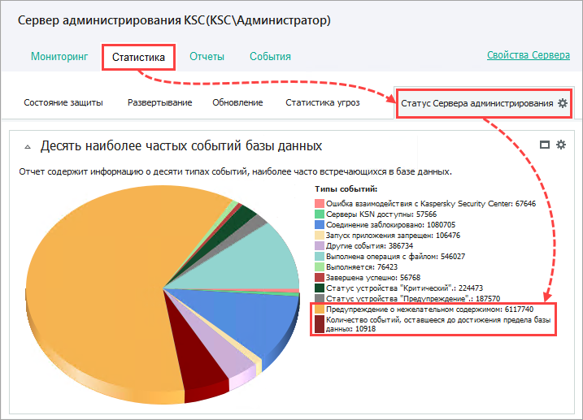Open the Мониторинг tab
583x420 pixels.
pos(59,56)
